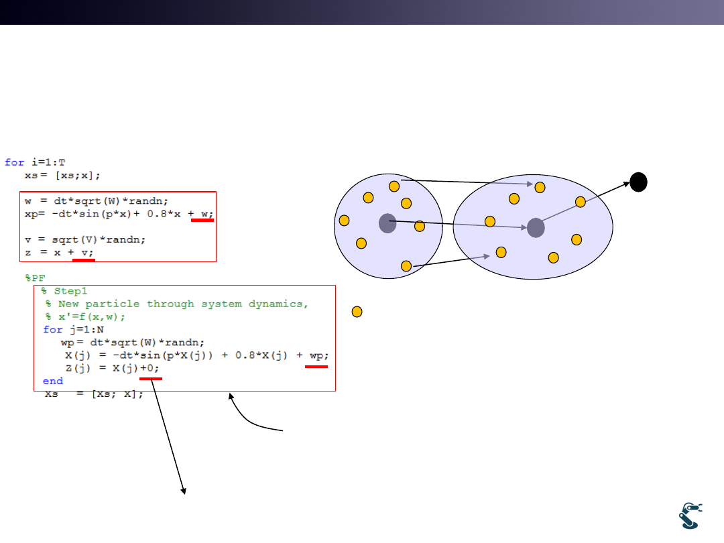The height and width of the screenshot is (543, 724).
Task: Select the bottom yellow particle in left ellipse
Action: click(406, 266)
